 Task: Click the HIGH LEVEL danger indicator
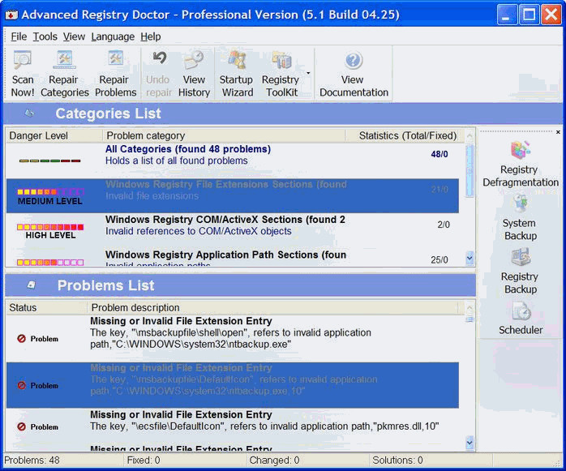point(50,230)
